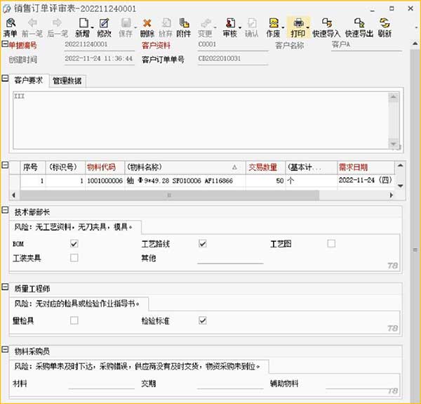
Task: Click the grid horizontal scrollbar thumb
Action: click(169, 195)
